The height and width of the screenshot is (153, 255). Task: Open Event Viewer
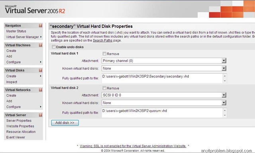tap(16, 138)
